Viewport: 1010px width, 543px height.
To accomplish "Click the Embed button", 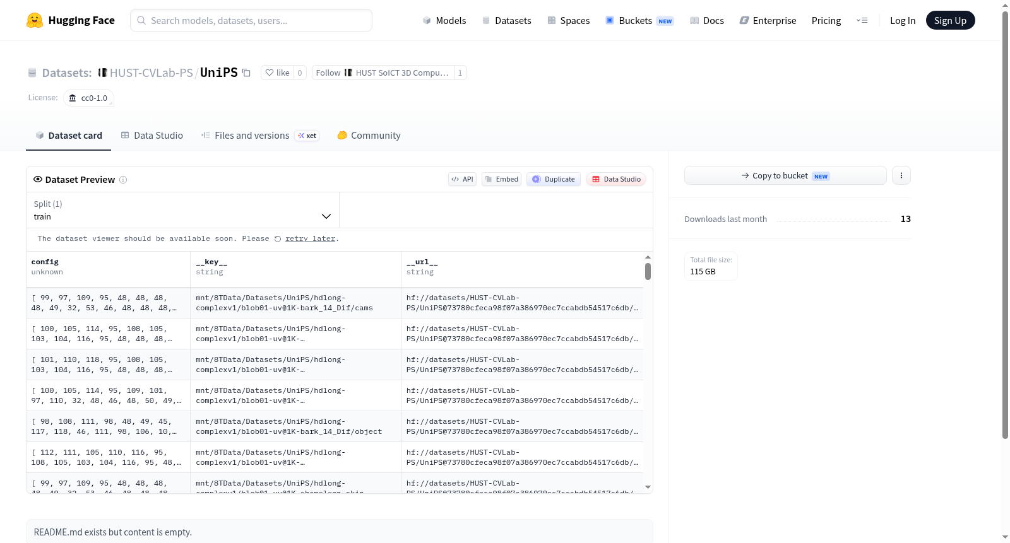I will point(502,179).
